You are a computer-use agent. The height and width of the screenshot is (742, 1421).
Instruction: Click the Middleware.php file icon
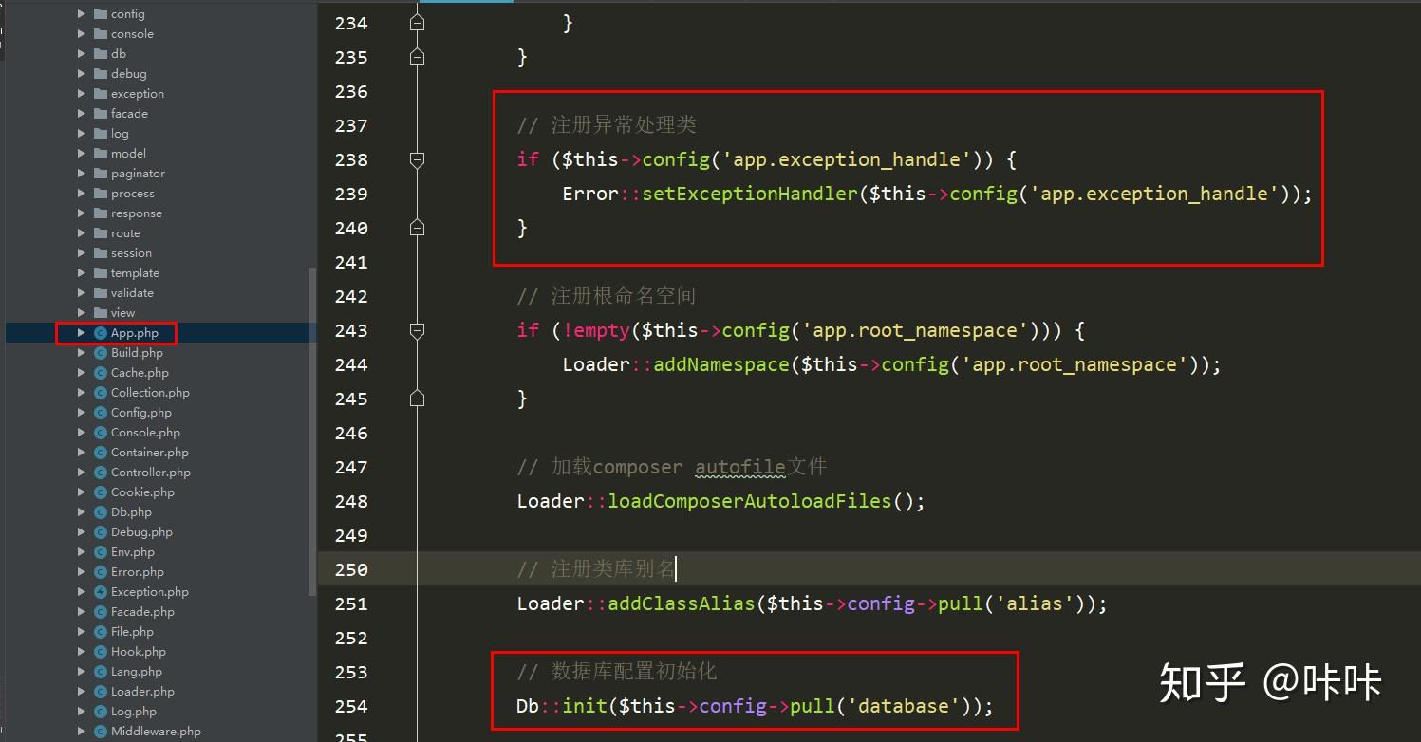102,731
